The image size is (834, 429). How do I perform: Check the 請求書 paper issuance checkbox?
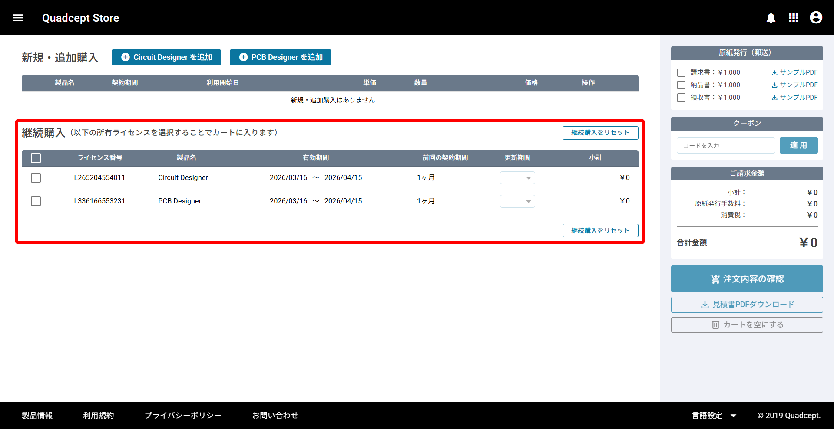(x=682, y=72)
